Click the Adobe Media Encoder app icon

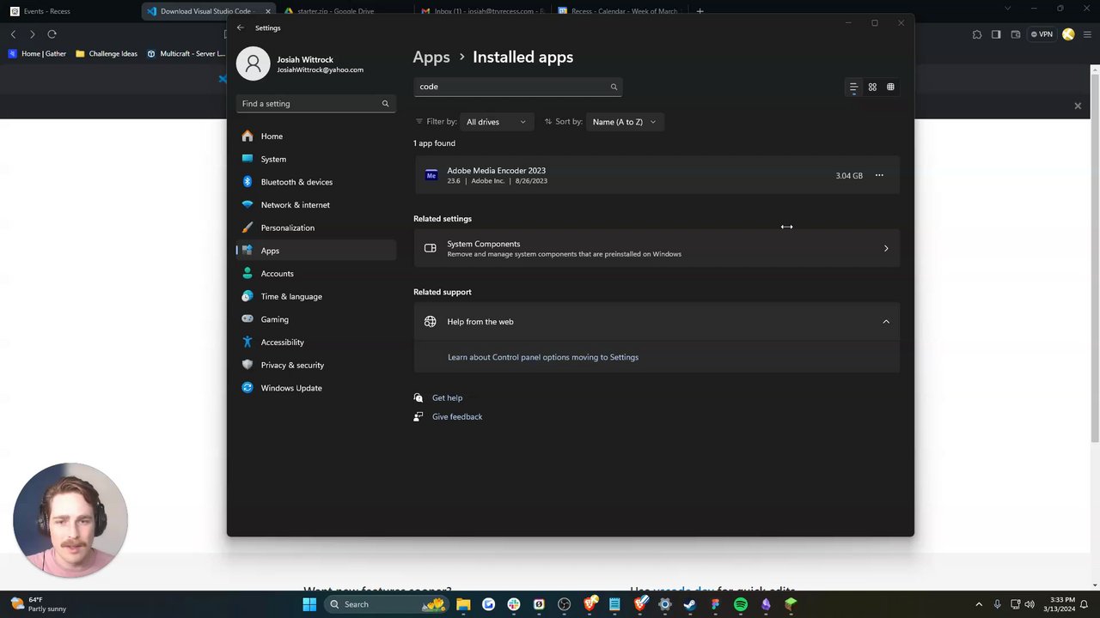[431, 175]
